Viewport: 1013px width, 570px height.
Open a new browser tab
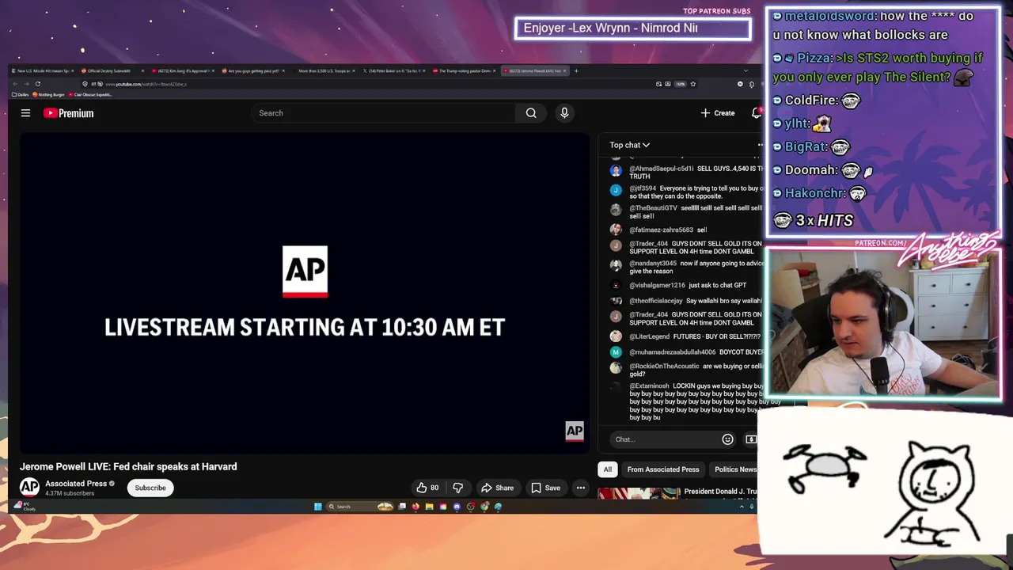[576, 71]
